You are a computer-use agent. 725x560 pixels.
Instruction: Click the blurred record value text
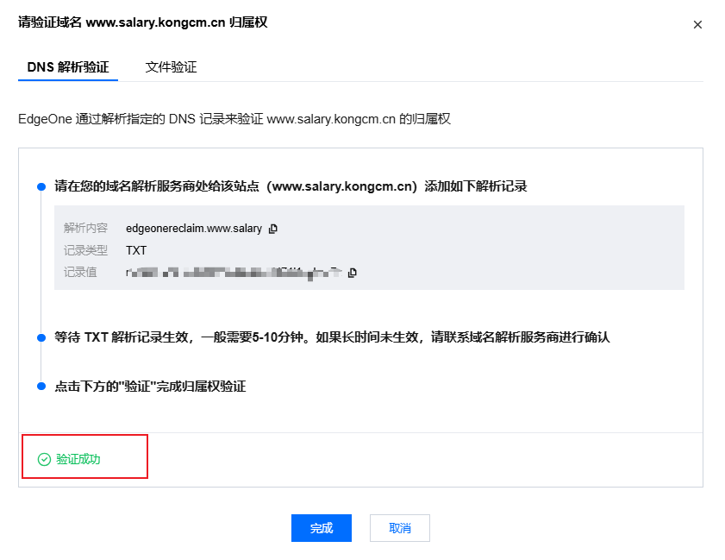[x=233, y=273]
